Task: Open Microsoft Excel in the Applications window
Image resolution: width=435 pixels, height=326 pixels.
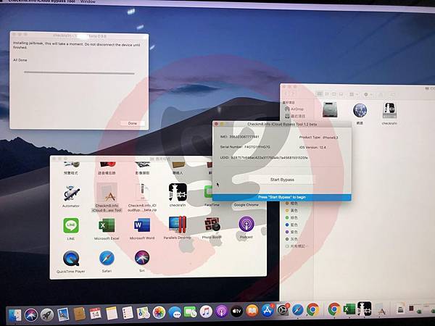Action: coord(107,225)
